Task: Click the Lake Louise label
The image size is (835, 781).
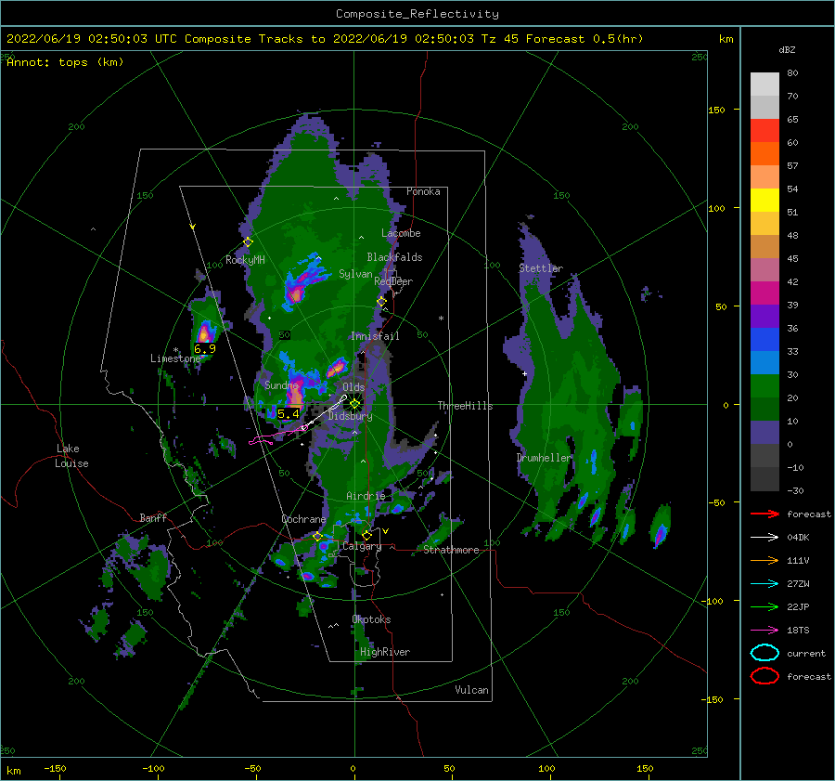Action: (x=71, y=456)
